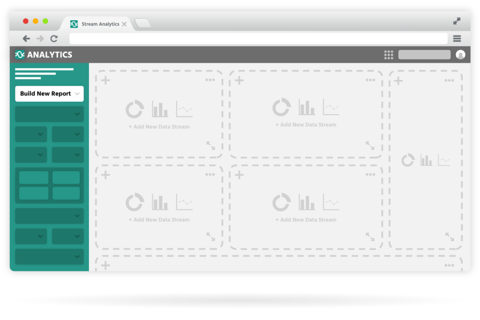The image size is (480, 320).
Task: Expand the wide dropdown directly below Build New Report
Action: coord(49,114)
